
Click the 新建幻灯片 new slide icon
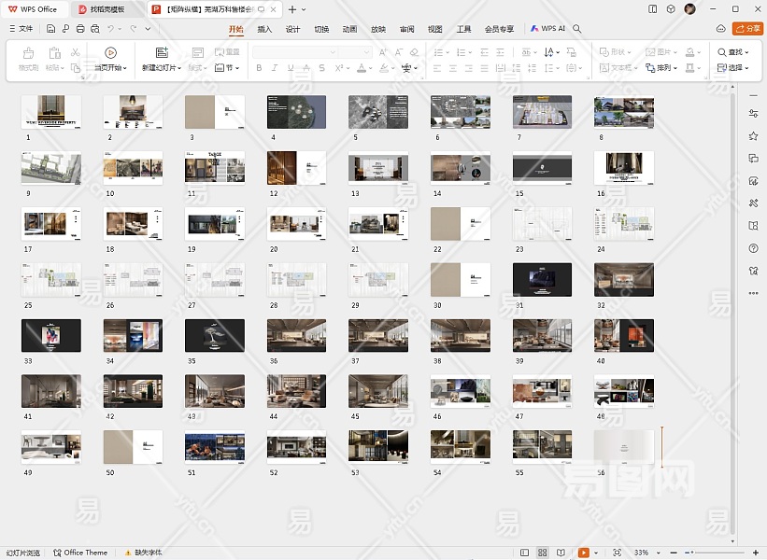click(x=162, y=53)
